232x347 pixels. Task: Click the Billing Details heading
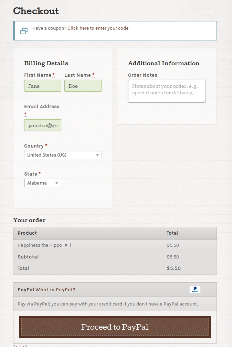pos(46,63)
